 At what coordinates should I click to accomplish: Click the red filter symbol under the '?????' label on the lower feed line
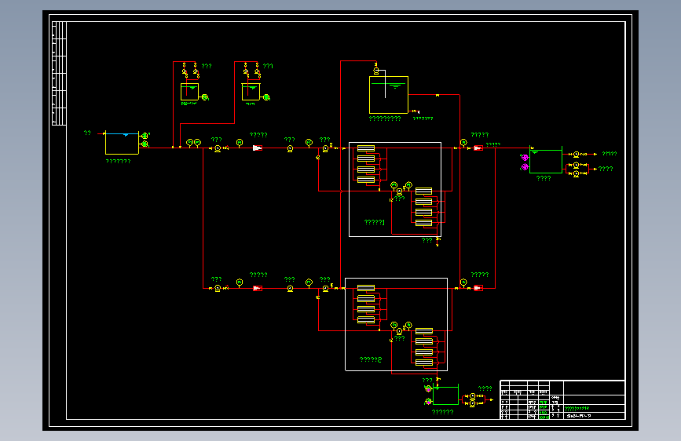[x=258, y=288]
